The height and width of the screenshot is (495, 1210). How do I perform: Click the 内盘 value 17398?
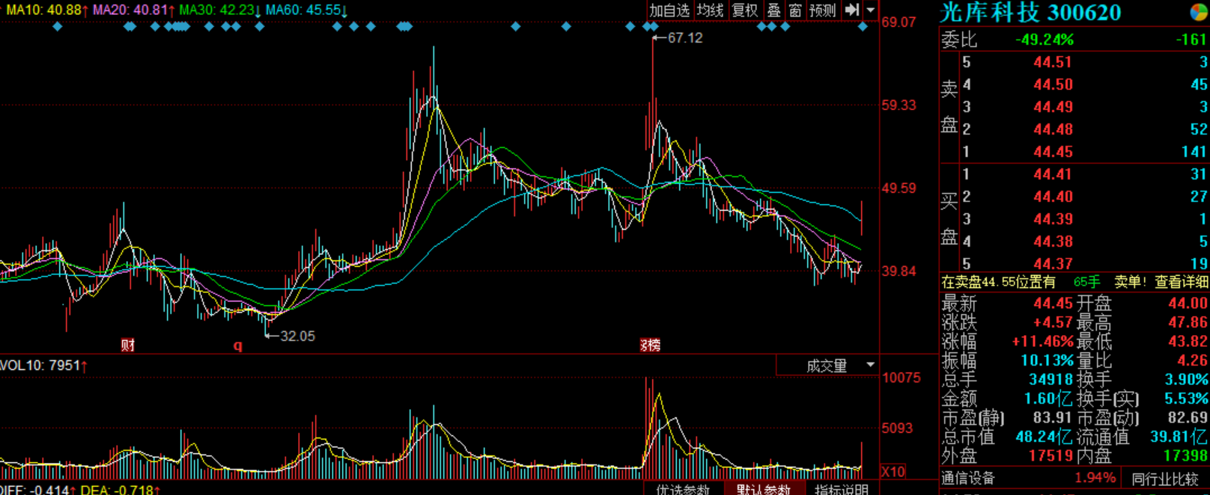click(x=1185, y=455)
